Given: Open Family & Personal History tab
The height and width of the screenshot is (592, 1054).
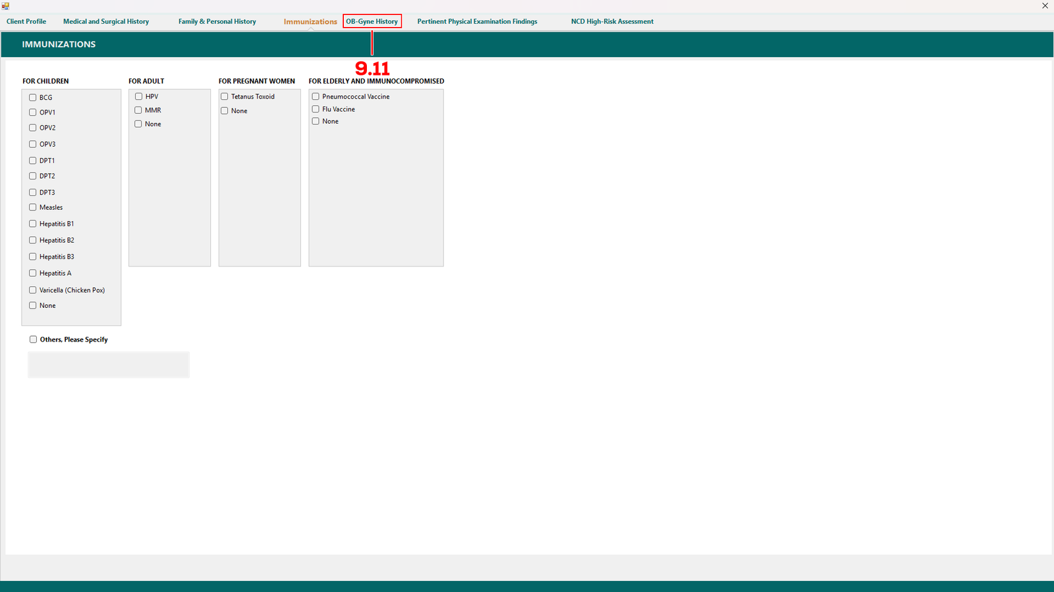Looking at the screenshot, I should click(217, 22).
